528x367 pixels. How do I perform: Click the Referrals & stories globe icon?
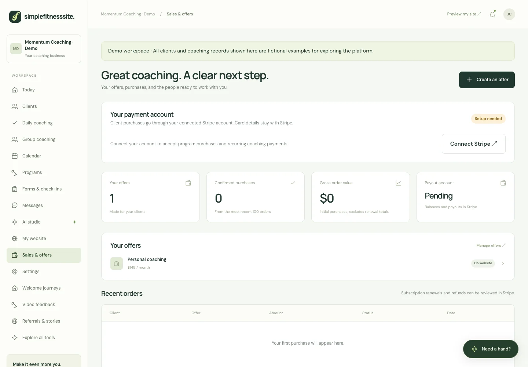(x=15, y=321)
